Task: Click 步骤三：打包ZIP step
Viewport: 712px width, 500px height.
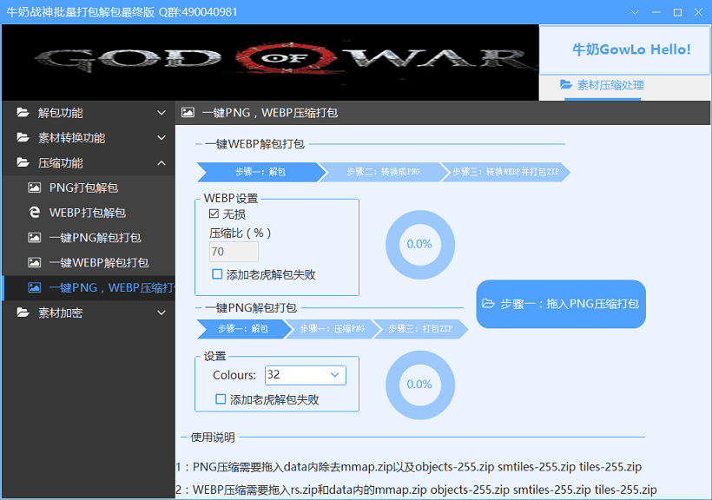Action: (x=420, y=329)
